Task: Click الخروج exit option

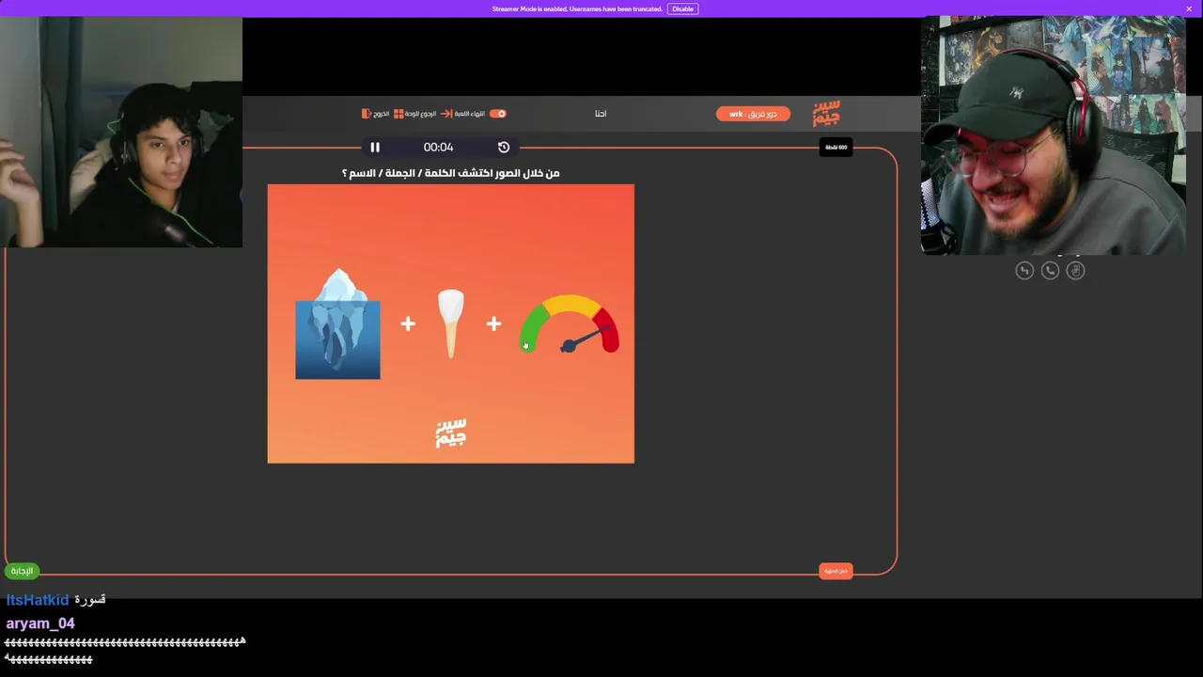Action: (382, 114)
